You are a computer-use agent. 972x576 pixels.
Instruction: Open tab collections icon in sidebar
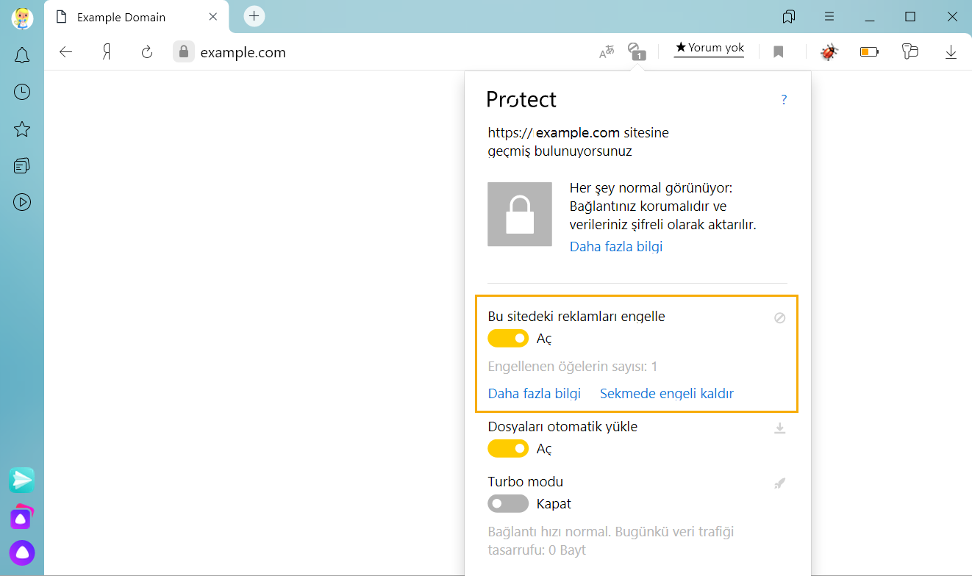click(x=22, y=166)
